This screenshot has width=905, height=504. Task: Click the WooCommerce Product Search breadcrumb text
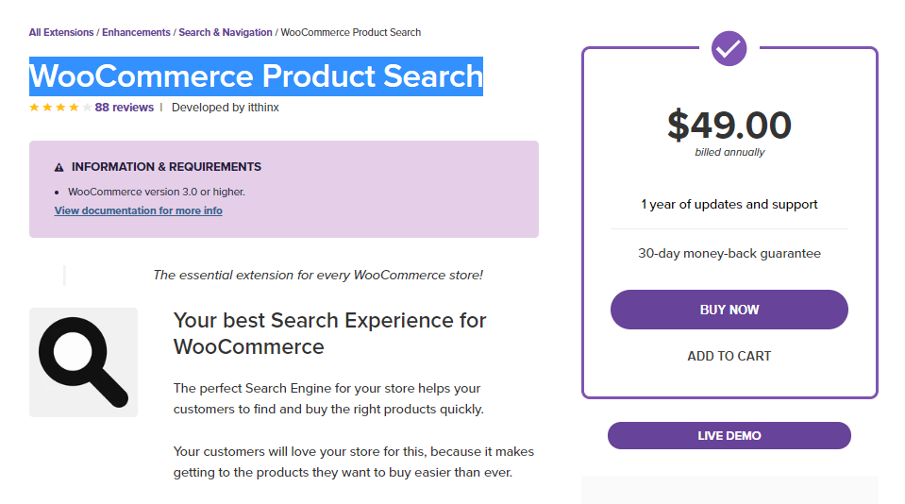point(351,32)
